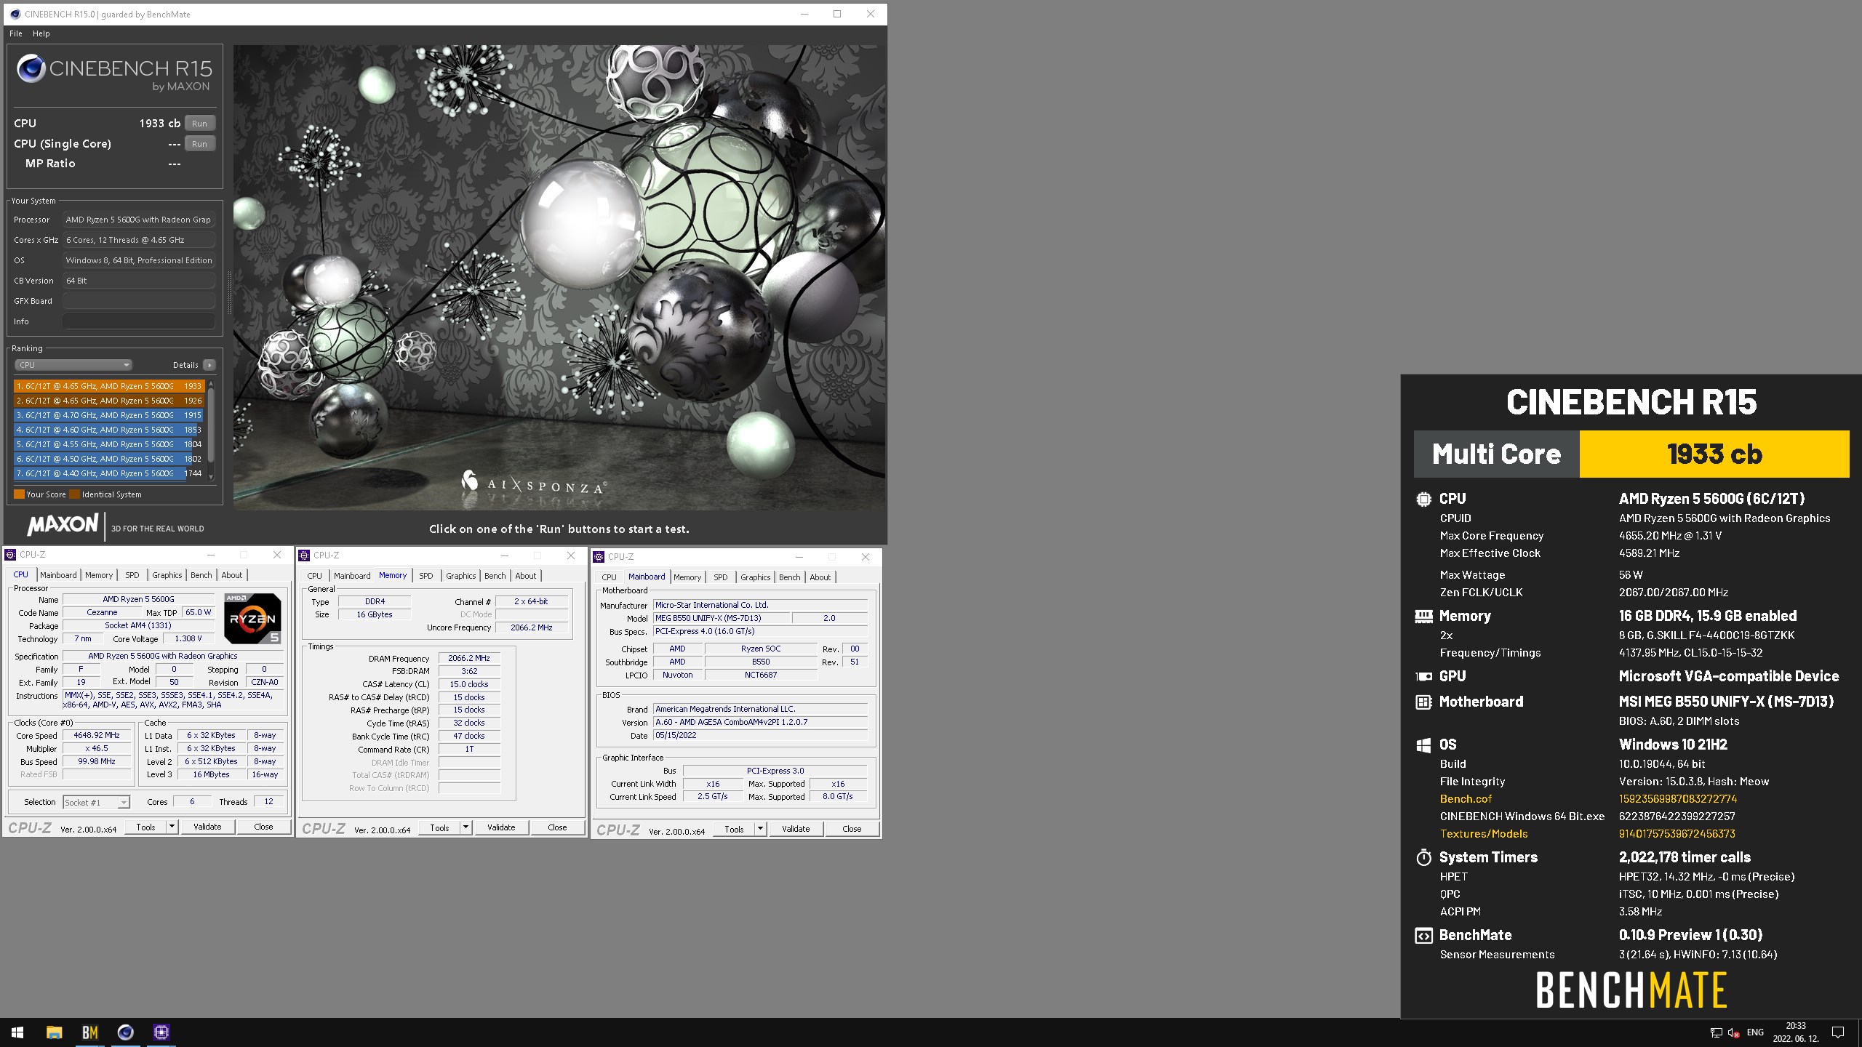Click the GFX Board field

(138, 301)
